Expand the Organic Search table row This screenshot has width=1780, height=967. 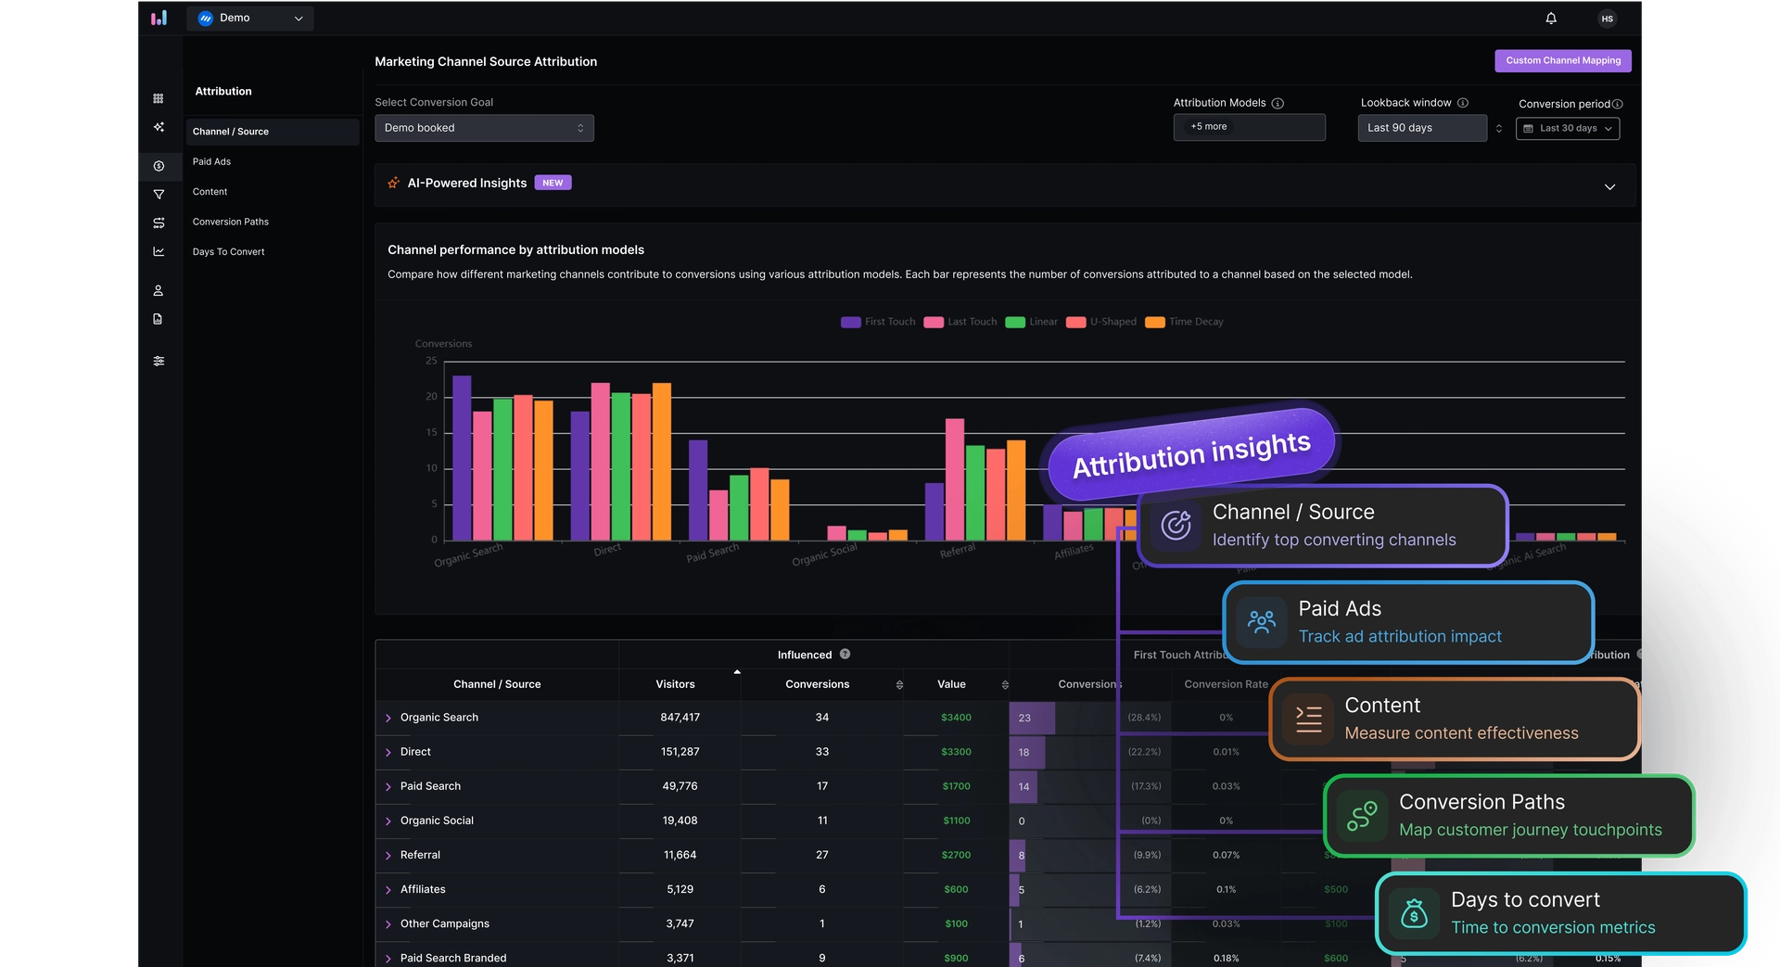pyautogui.click(x=388, y=718)
